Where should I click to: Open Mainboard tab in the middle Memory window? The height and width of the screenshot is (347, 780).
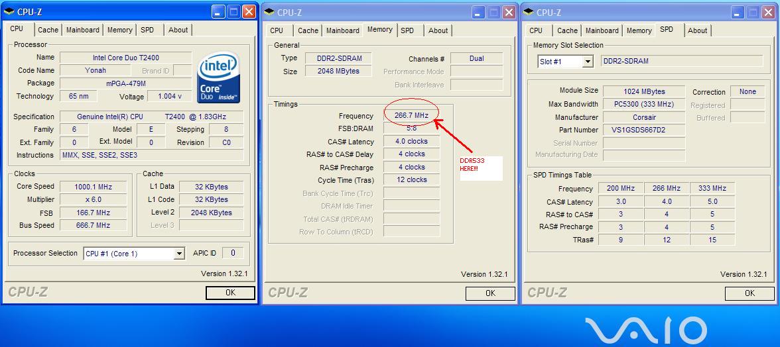tap(343, 30)
